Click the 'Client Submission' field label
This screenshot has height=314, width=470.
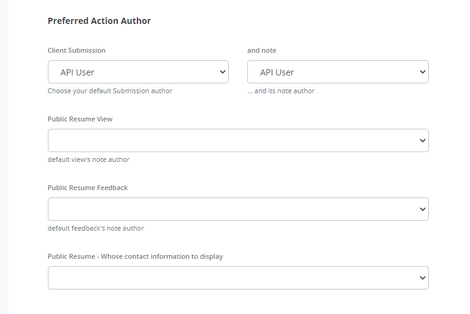coord(77,50)
